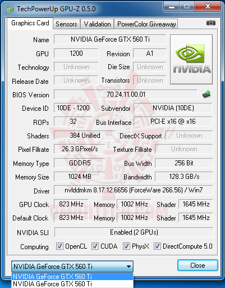Image resolution: width=225 pixels, height=288 pixels.
Task: Click the camera screenshot icon
Action: (211, 23)
